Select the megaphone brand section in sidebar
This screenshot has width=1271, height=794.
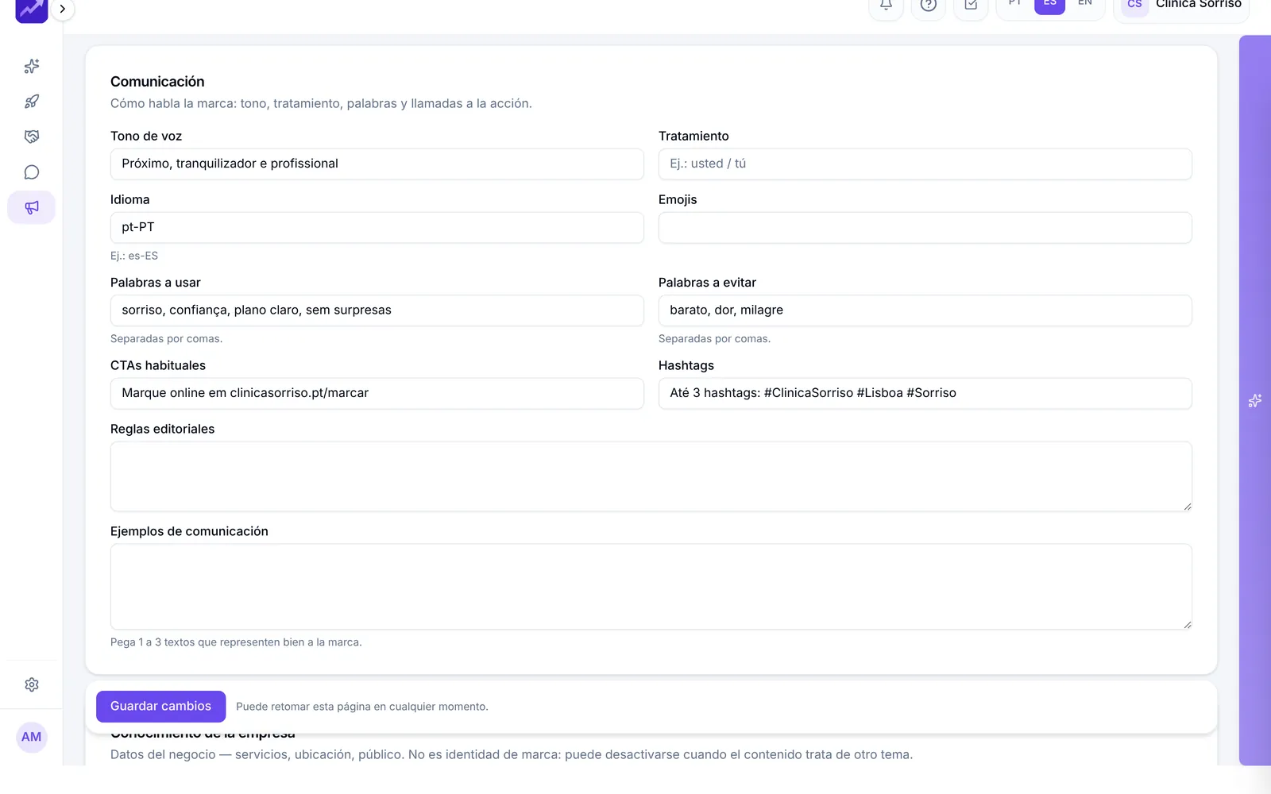click(x=32, y=207)
